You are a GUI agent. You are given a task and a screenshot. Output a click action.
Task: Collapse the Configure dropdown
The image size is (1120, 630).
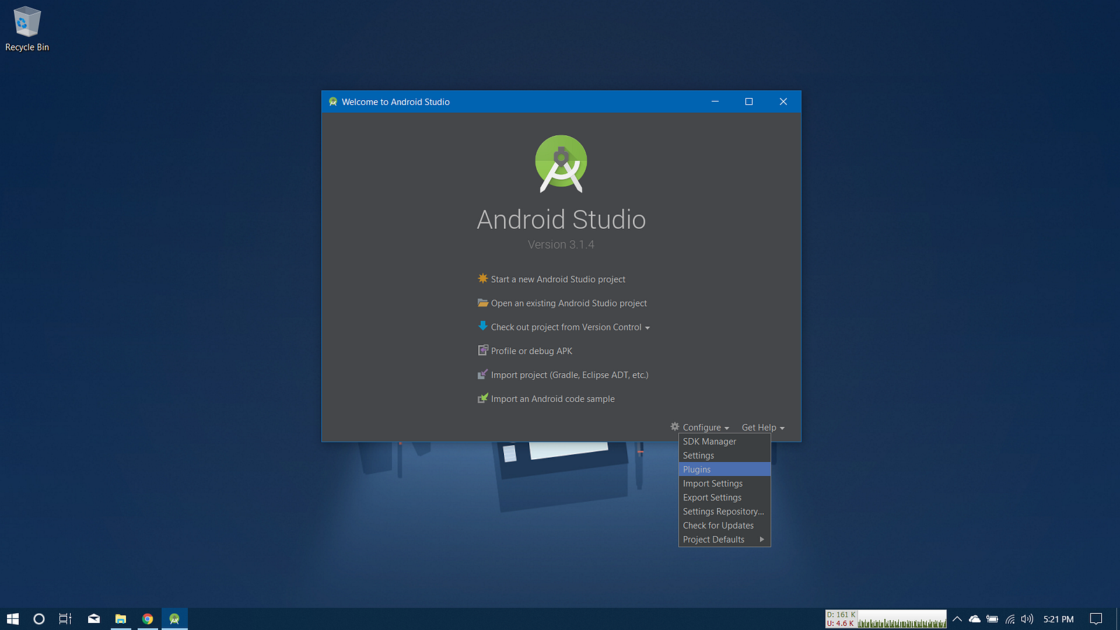click(x=700, y=427)
